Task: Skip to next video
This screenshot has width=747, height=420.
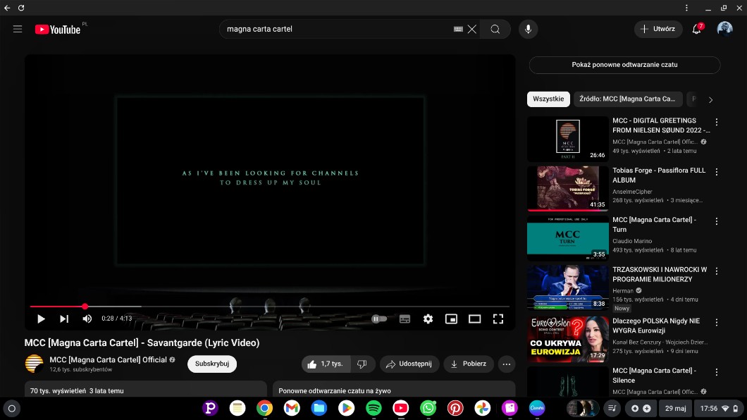Action: pos(64,319)
